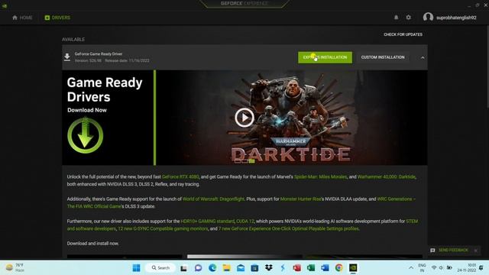Click the green Download Now arrow graphic
This screenshot has height=275, width=489.
click(x=85, y=135)
